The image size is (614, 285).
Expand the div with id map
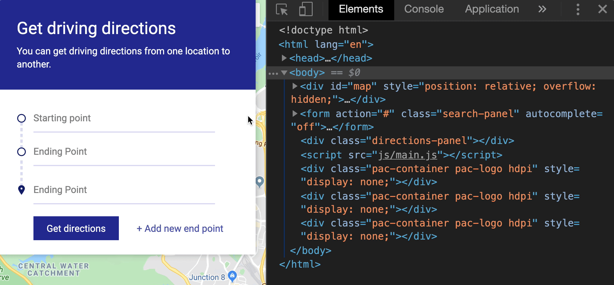(294, 86)
